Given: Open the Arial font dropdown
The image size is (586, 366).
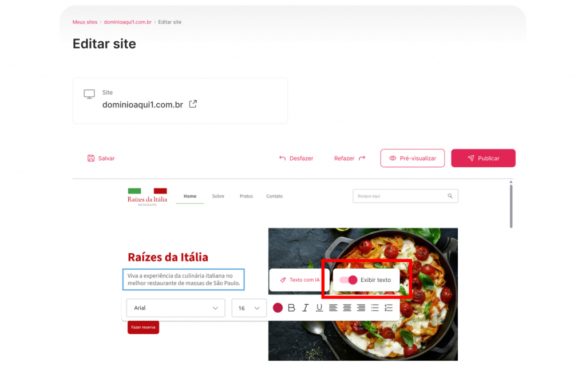Looking at the screenshot, I should click(176, 308).
